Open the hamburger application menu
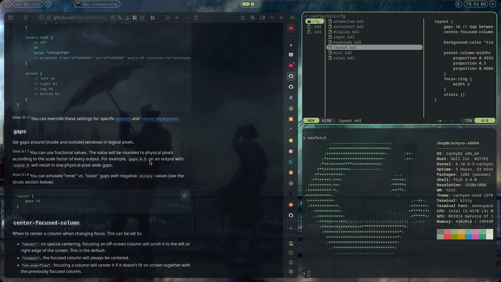The image size is (501, 282). point(281,17)
